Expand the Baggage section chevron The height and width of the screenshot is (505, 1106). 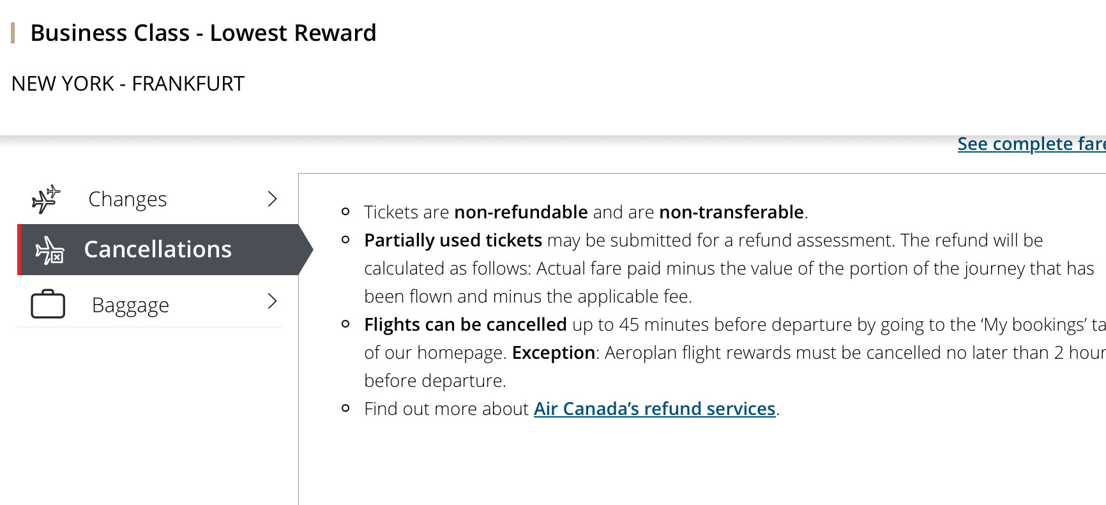[x=272, y=301]
